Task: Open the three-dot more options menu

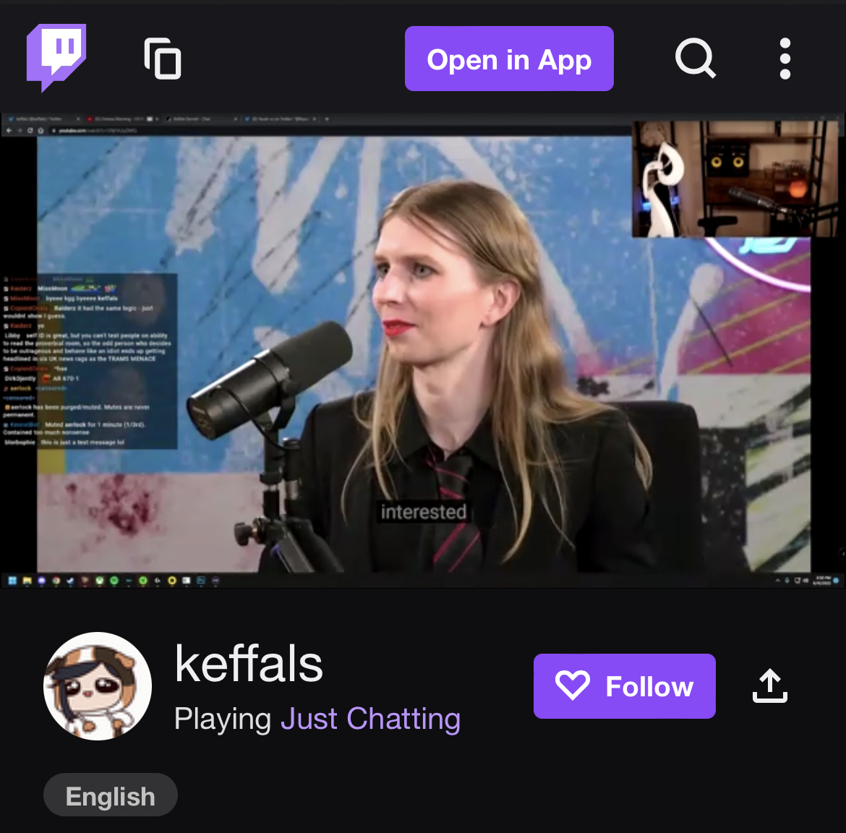Action: (x=785, y=59)
